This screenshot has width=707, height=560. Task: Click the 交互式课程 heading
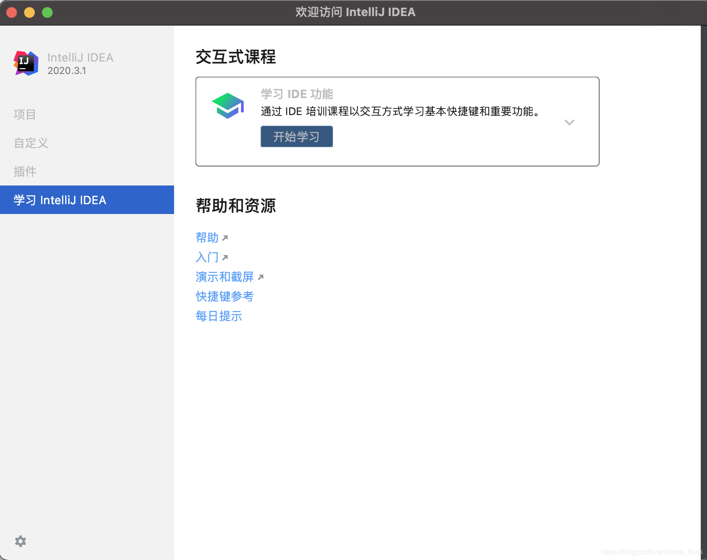coord(236,57)
